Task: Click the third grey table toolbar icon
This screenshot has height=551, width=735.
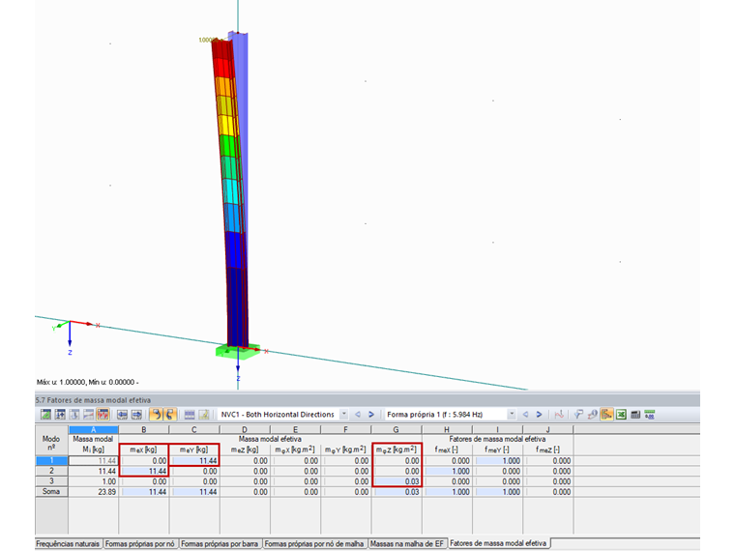Action: (74, 415)
